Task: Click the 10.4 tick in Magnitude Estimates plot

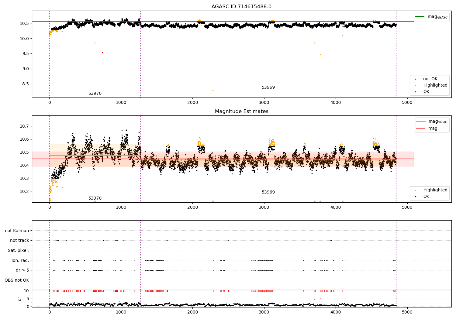Action: (24, 165)
